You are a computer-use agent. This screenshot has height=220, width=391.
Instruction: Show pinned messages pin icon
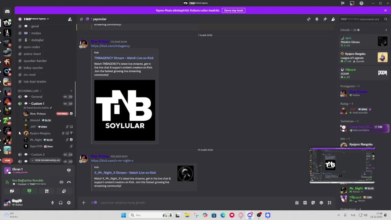tap(325, 19)
